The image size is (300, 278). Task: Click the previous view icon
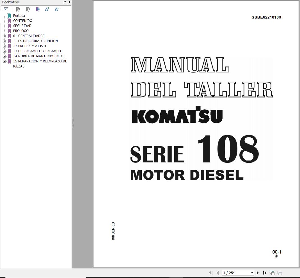tap(272, 273)
